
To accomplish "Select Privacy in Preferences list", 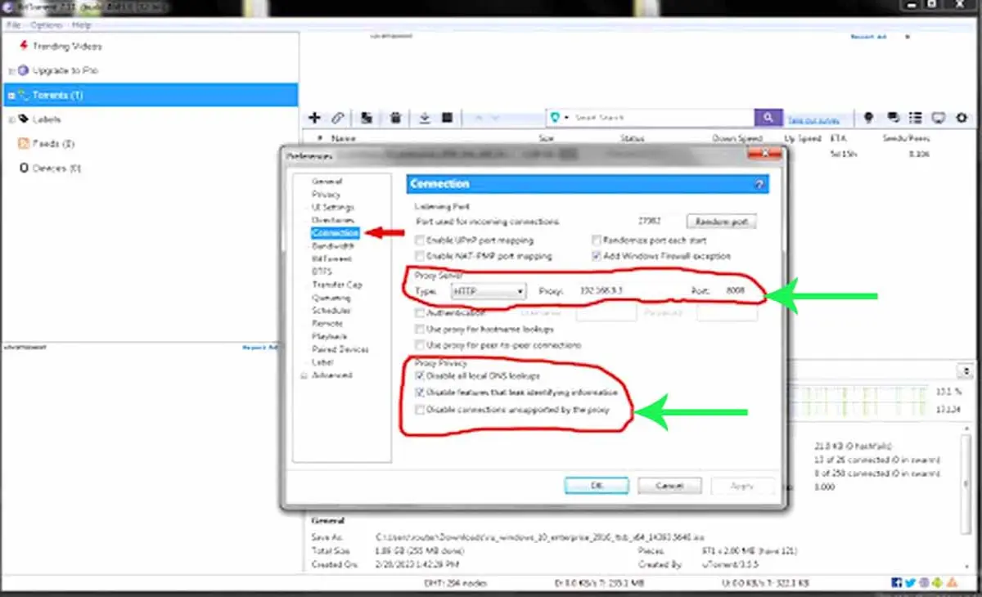I will tap(326, 194).
